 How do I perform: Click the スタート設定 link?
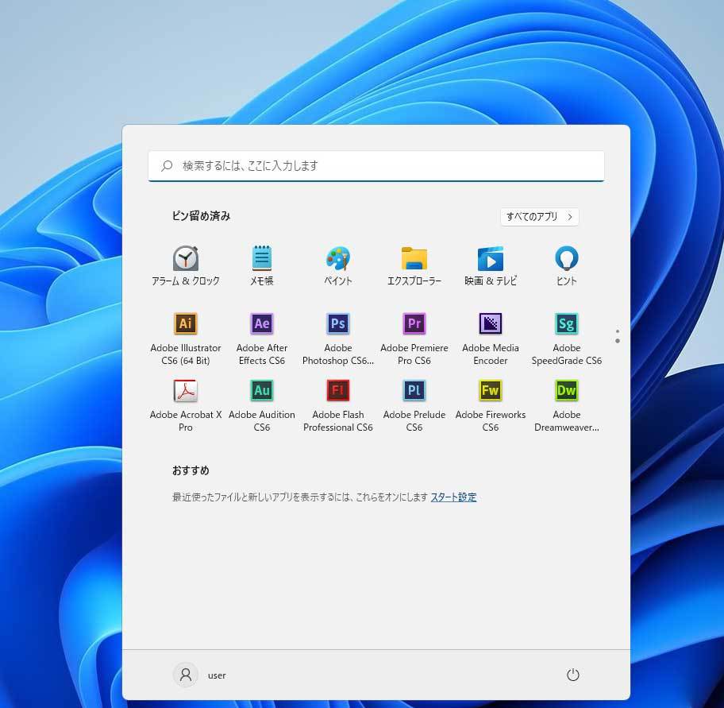tap(453, 497)
